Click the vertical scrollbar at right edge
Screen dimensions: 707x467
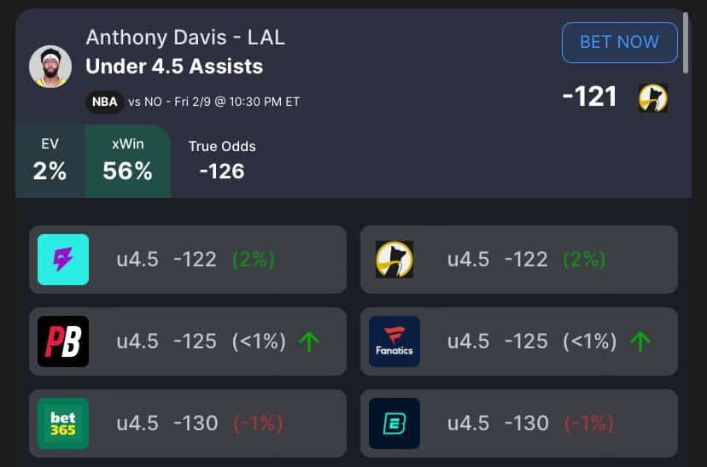686,43
